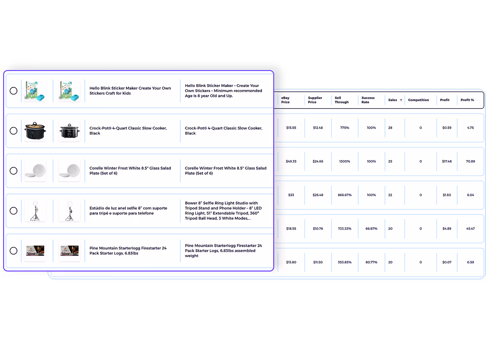Image resolution: width=486 pixels, height=338 pixels.
Task: Click the supplier title mentioning 'Minimum recommended Age'
Action: coord(223,91)
